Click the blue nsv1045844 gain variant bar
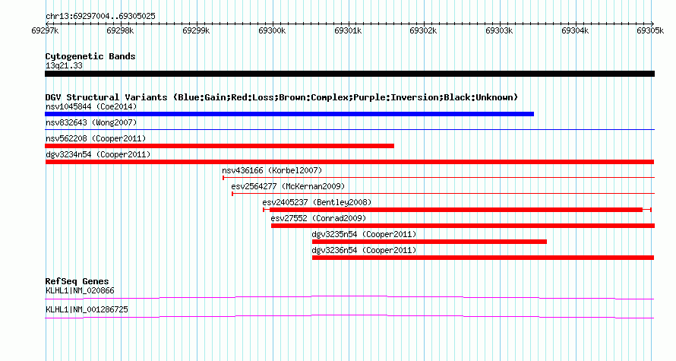 289,114
